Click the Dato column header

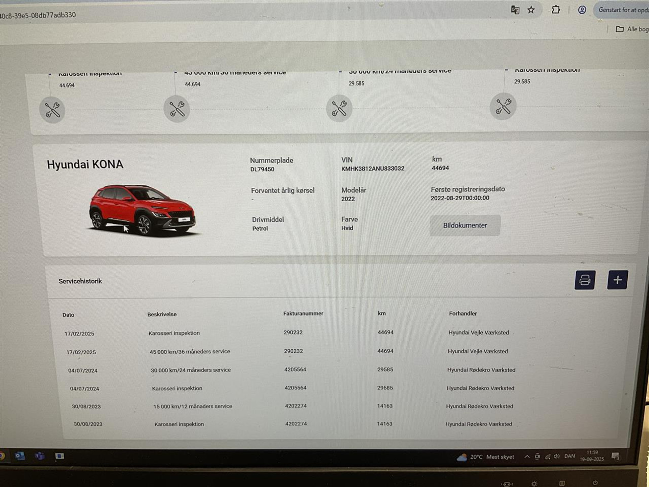tap(68, 315)
